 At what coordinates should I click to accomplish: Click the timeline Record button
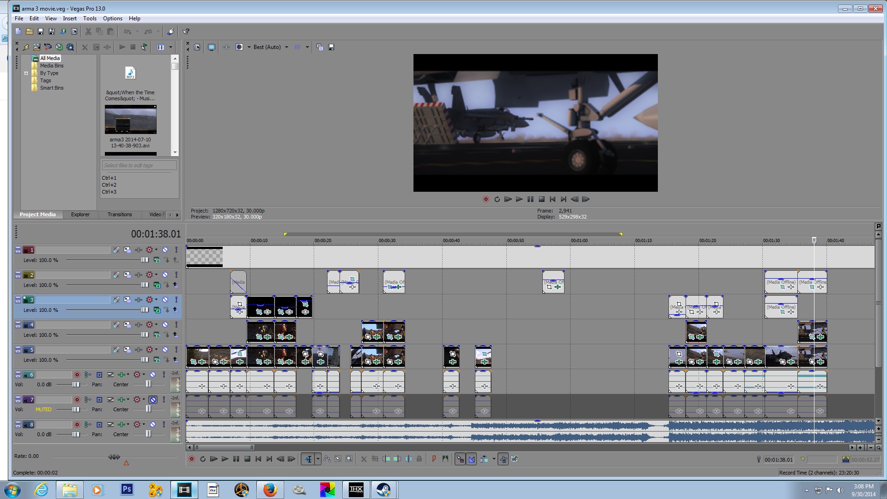coord(192,459)
